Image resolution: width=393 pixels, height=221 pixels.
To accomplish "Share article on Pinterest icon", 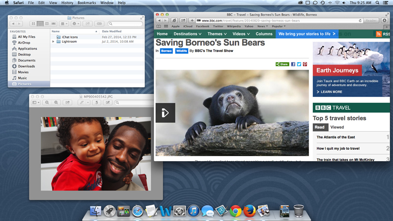I will click(x=305, y=64).
